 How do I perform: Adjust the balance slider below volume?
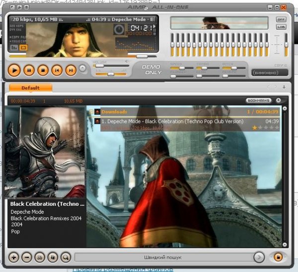111,74
